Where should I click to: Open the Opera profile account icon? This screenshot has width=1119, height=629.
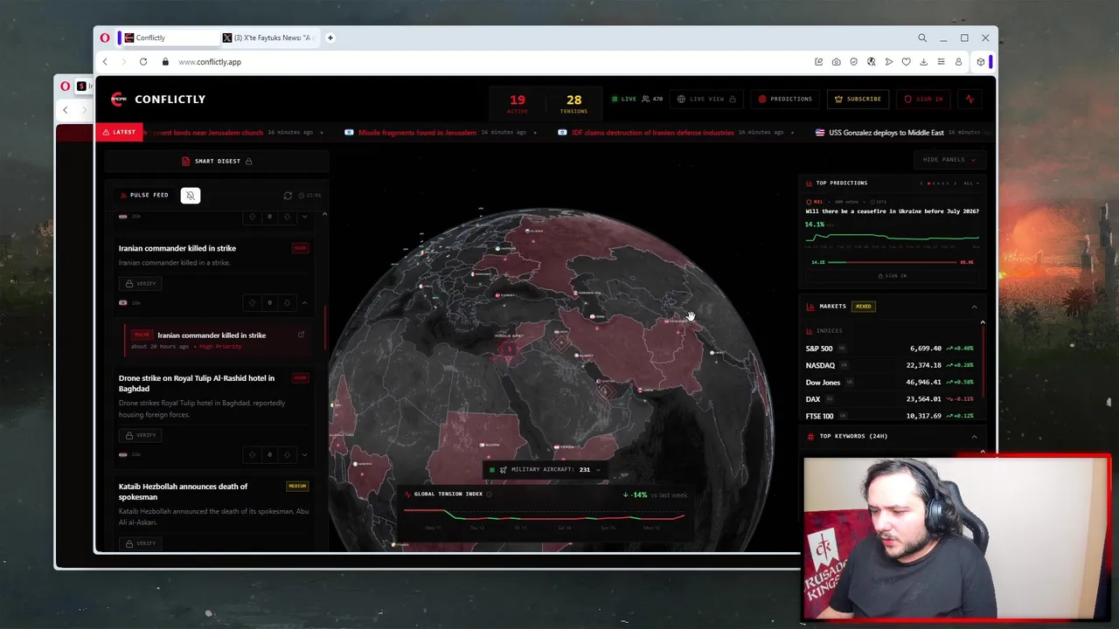coord(958,62)
